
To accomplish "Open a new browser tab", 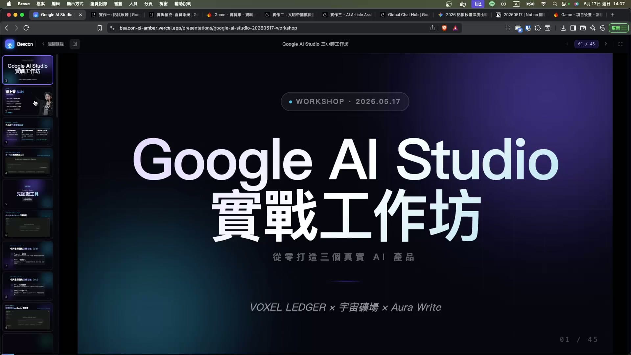I will click(x=613, y=15).
